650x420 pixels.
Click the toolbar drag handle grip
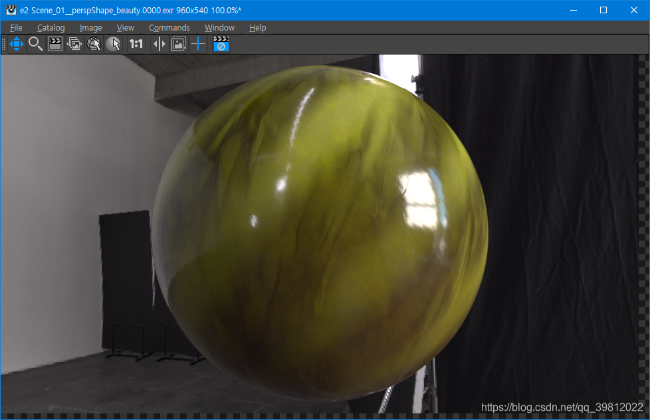4,44
